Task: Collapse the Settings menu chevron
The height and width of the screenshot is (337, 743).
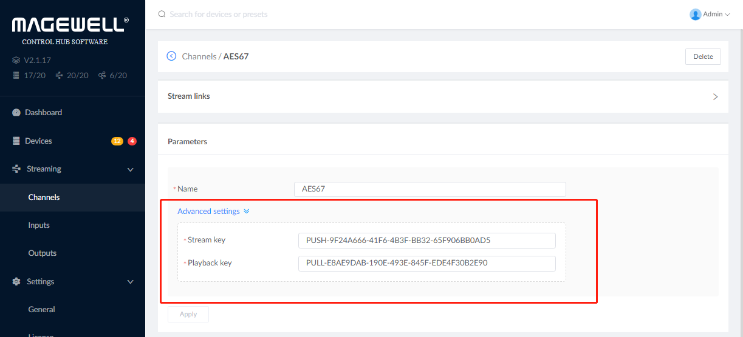Action: click(130, 282)
